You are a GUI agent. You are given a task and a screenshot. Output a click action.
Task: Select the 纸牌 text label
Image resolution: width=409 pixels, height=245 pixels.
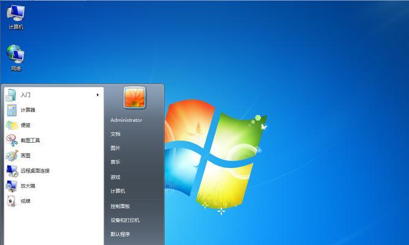coord(26,201)
